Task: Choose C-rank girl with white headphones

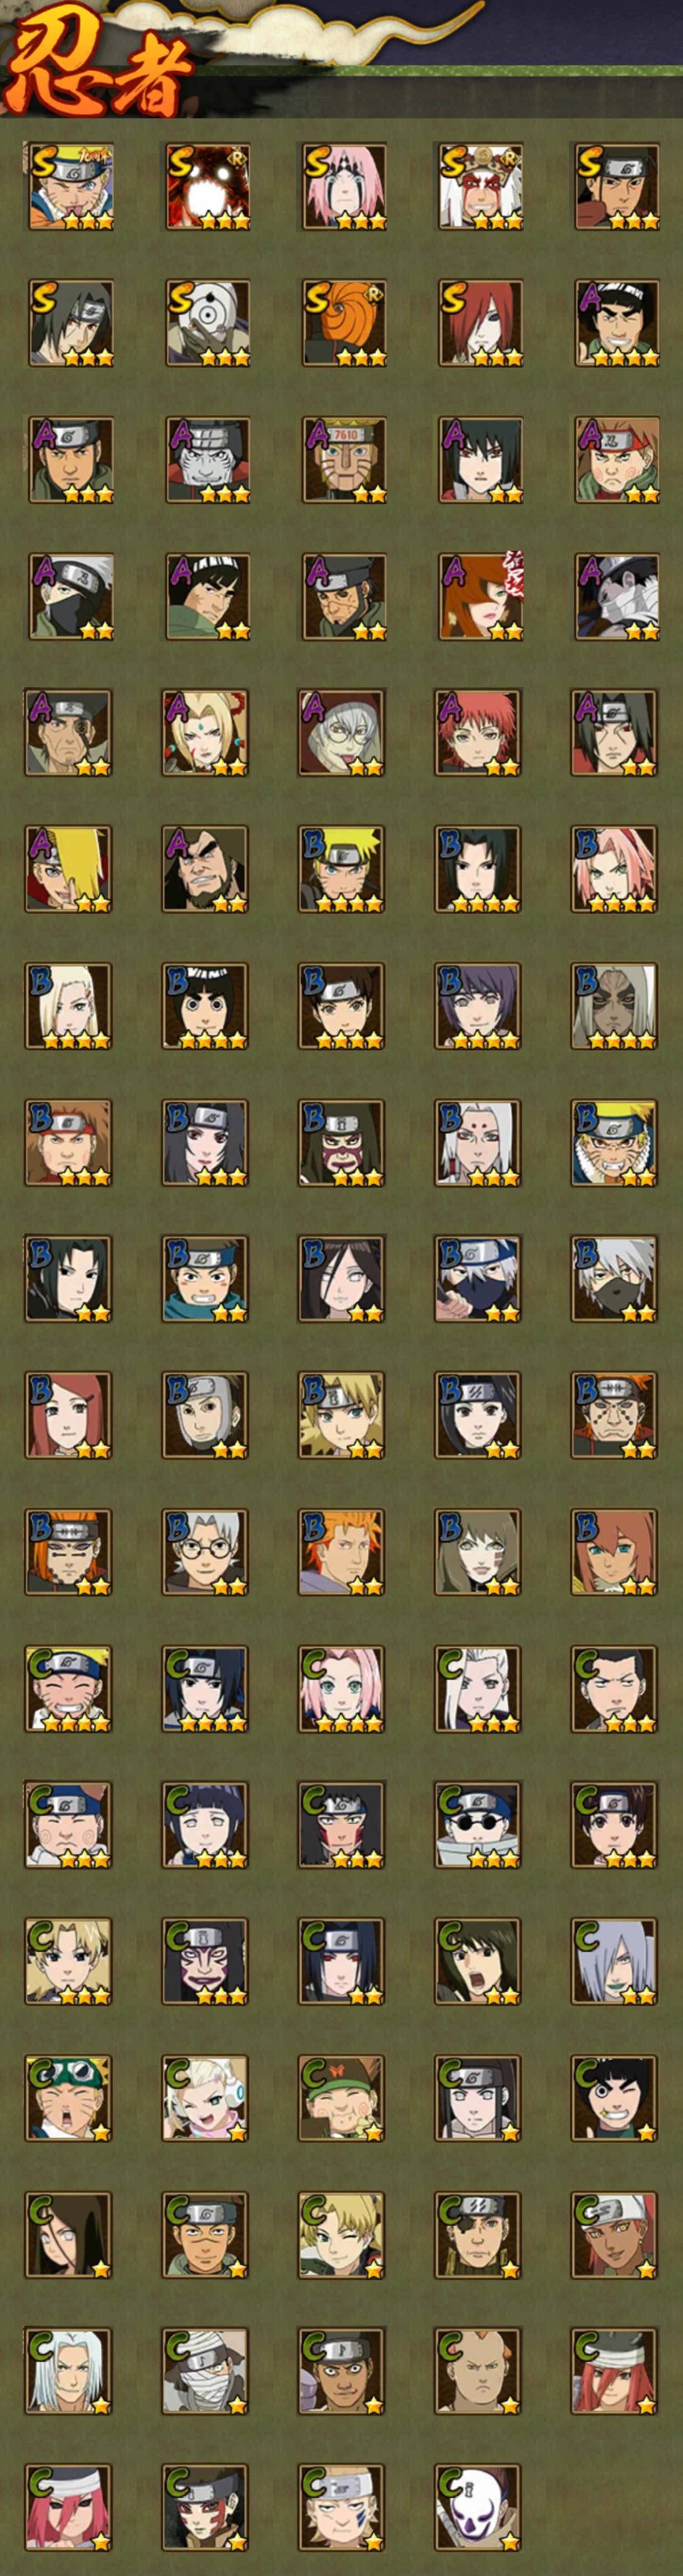Action: click(206, 2098)
